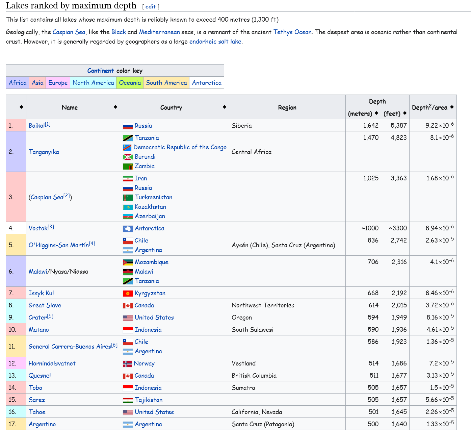This screenshot has height=430, width=471.
Task: Open the Hornindalsvatnet article
Action: tap(52, 363)
